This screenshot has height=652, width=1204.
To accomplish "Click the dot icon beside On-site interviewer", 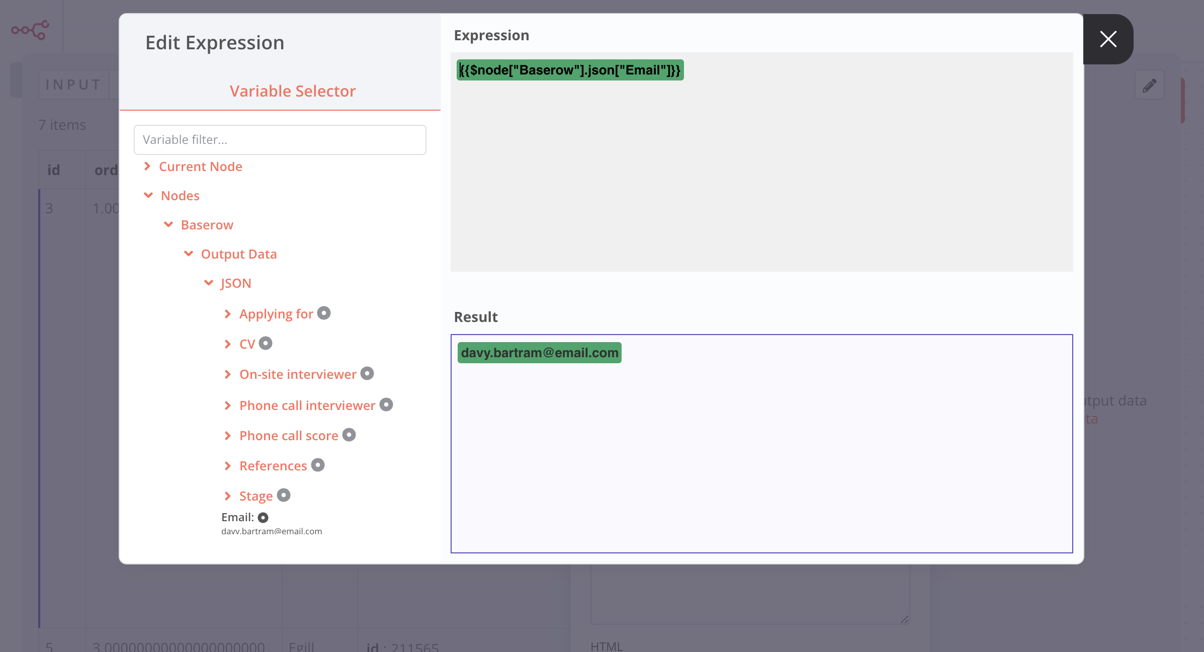I will tap(367, 373).
